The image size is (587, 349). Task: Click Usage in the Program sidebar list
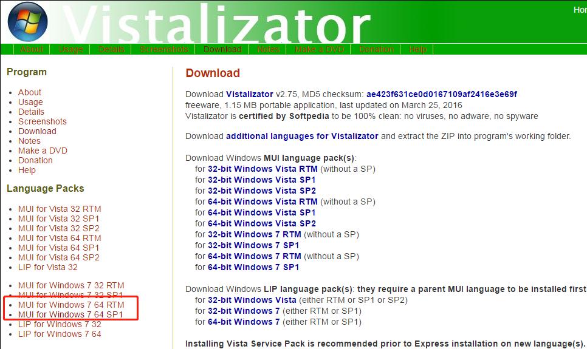pyautogui.click(x=30, y=102)
